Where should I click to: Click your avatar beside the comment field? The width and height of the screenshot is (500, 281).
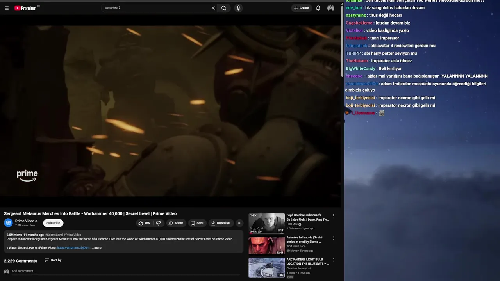6,271
